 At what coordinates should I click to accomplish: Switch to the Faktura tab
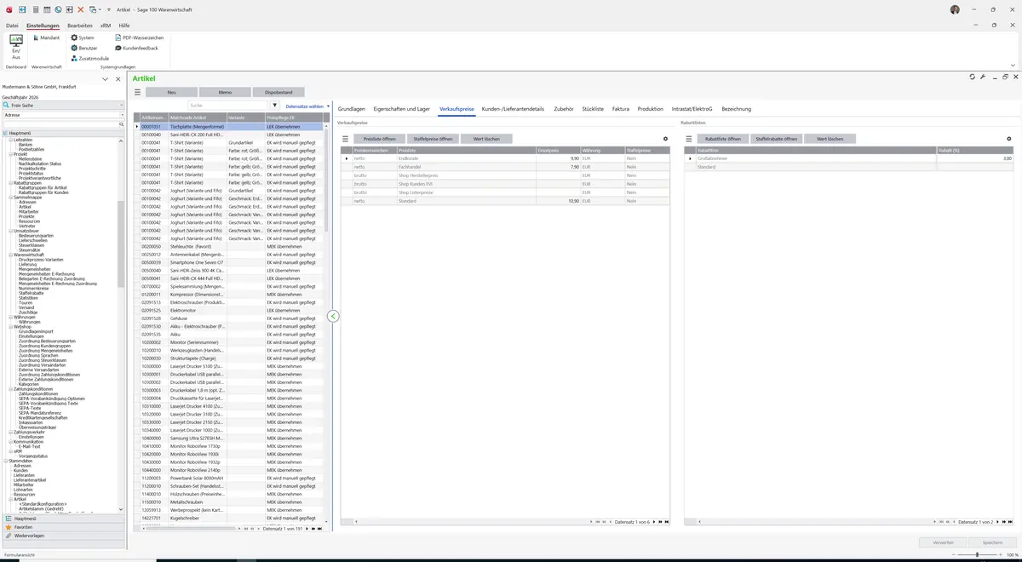[x=621, y=109]
